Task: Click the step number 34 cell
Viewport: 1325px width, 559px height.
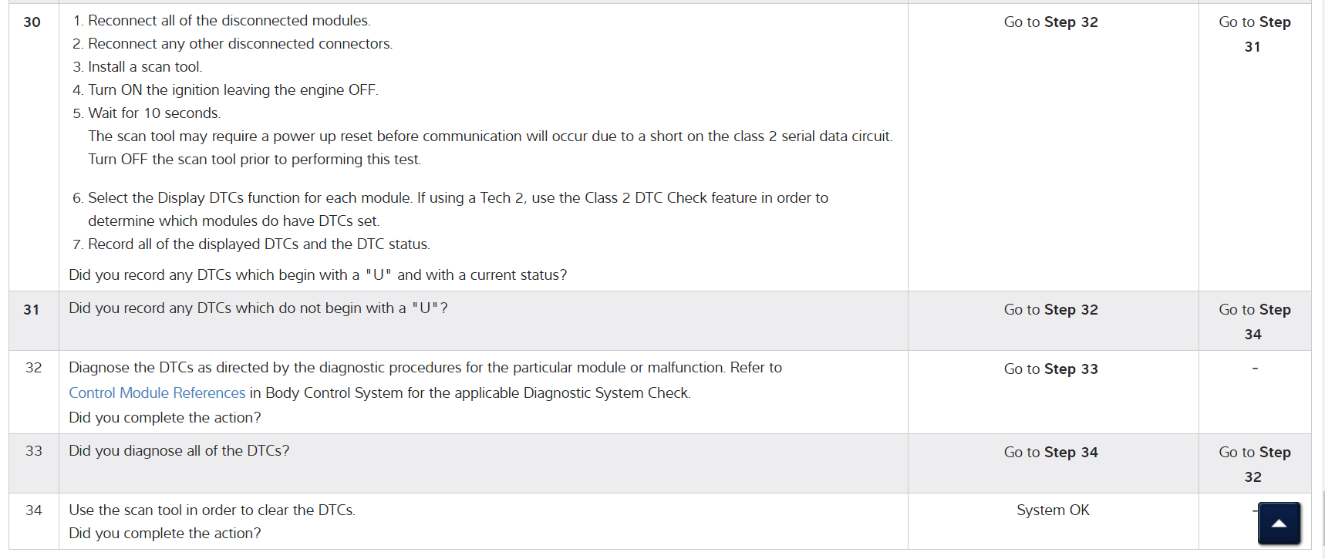Action: 34,510
